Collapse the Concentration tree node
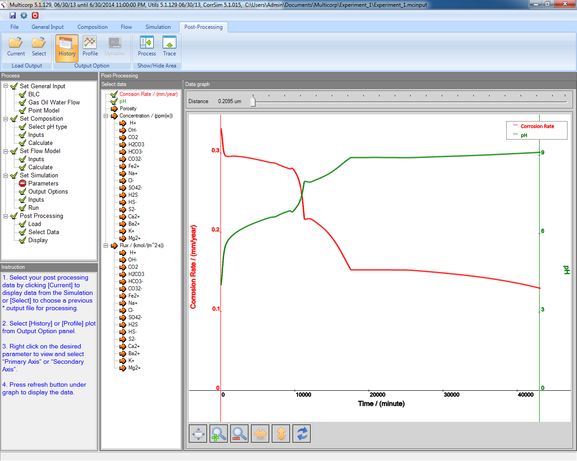Screen dimensions: 577x461 pos(106,116)
